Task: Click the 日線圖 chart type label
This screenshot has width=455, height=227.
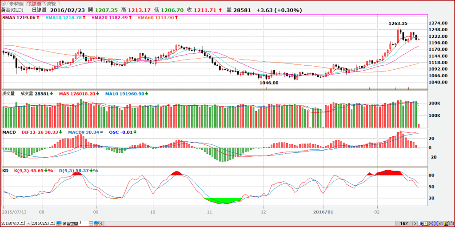Action: pyautogui.click(x=40, y=10)
